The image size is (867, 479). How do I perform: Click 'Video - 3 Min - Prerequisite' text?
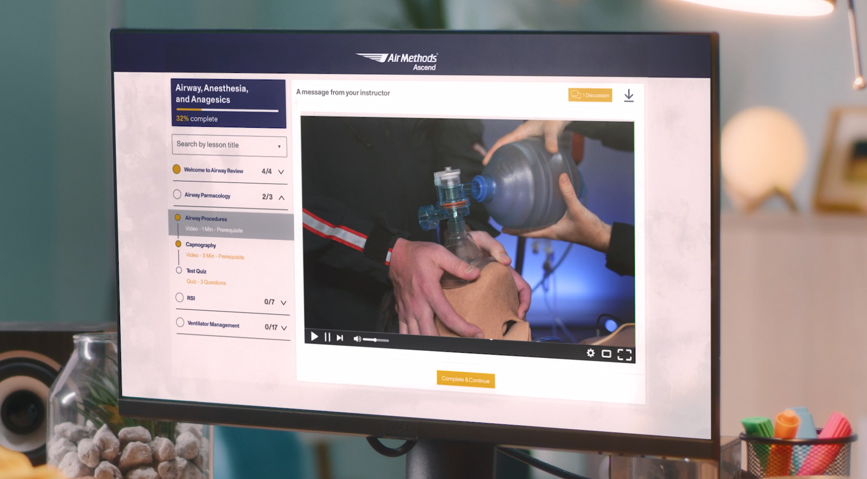click(x=215, y=256)
